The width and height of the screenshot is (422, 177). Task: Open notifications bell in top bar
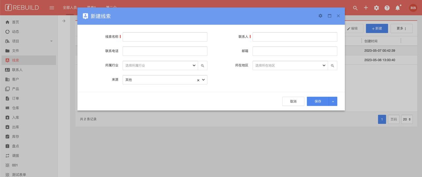[398, 8]
